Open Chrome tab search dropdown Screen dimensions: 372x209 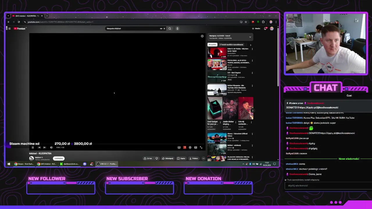(8, 16)
